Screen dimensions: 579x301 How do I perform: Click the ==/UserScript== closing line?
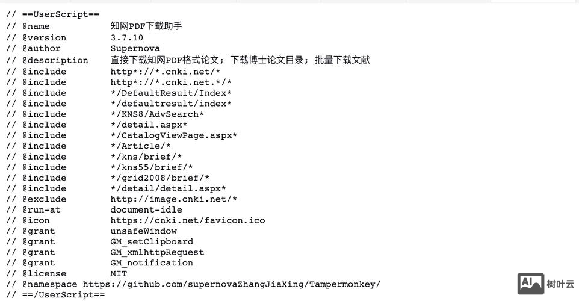pos(55,295)
